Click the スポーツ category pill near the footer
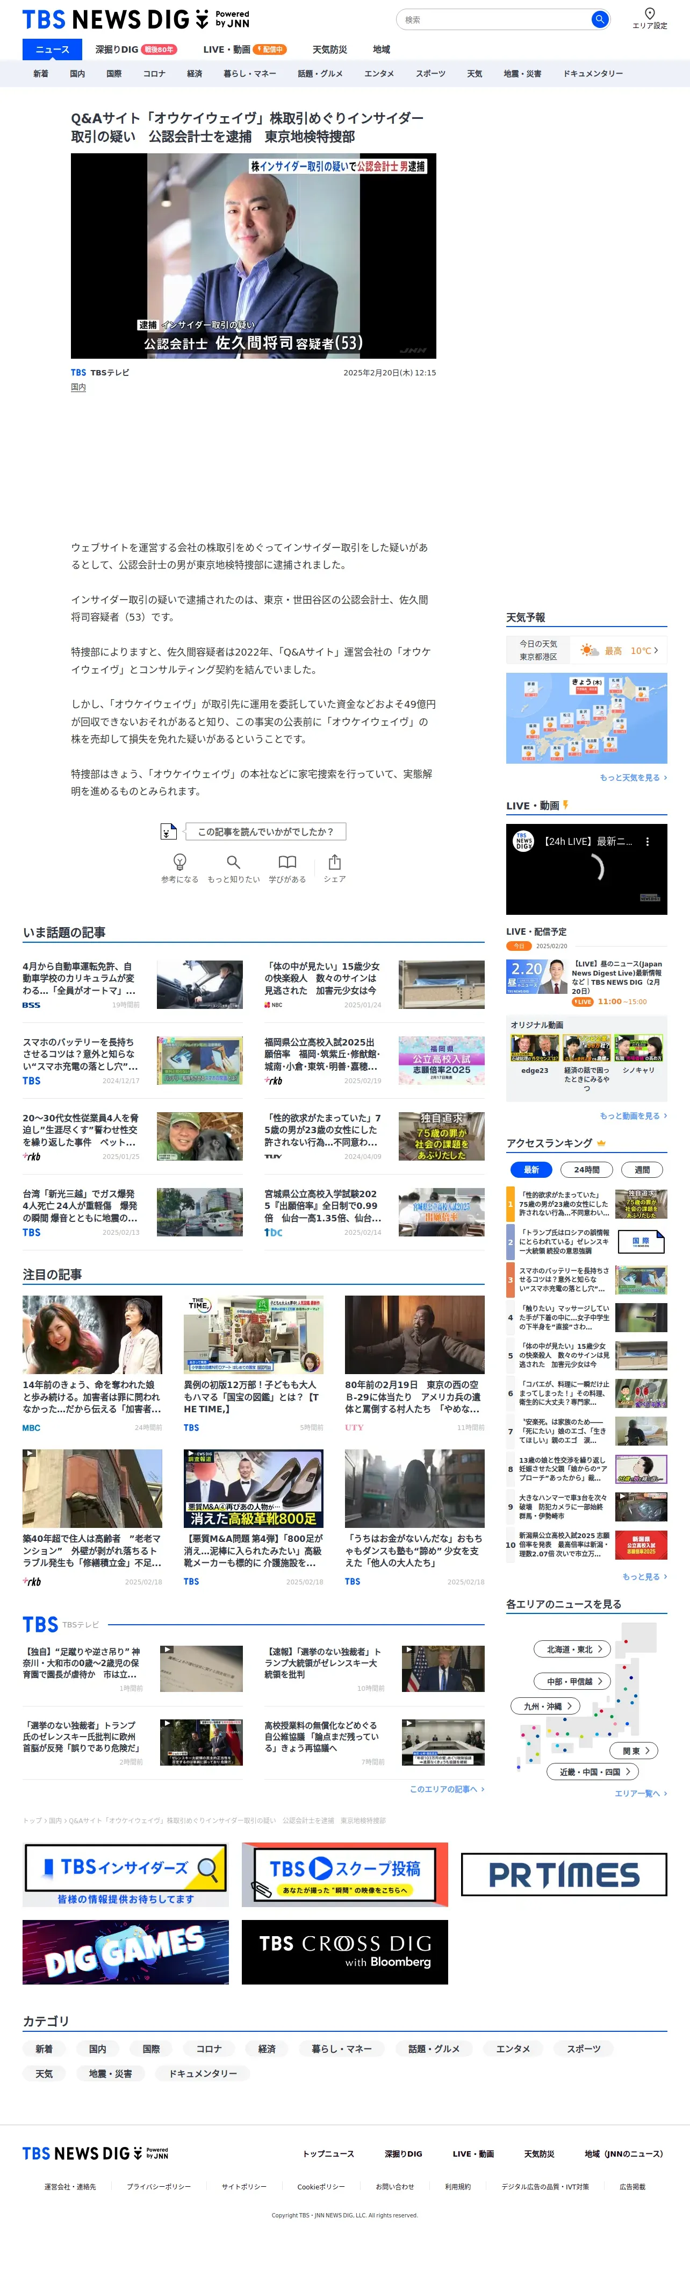 click(x=584, y=2048)
